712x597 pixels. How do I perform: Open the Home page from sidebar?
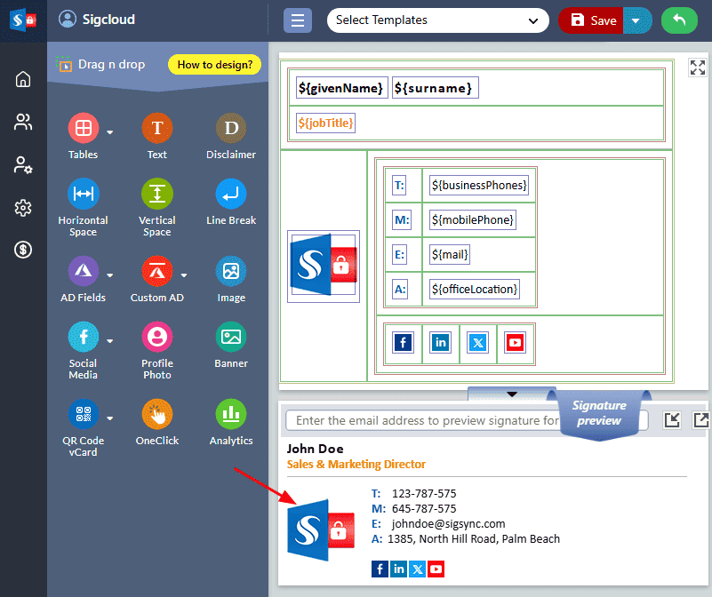[23, 79]
